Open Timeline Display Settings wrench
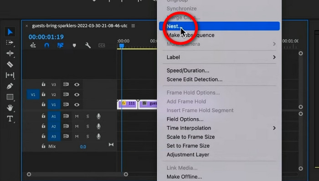Image resolution: width=319 pixels, height=181 pixels. point(88,45)
